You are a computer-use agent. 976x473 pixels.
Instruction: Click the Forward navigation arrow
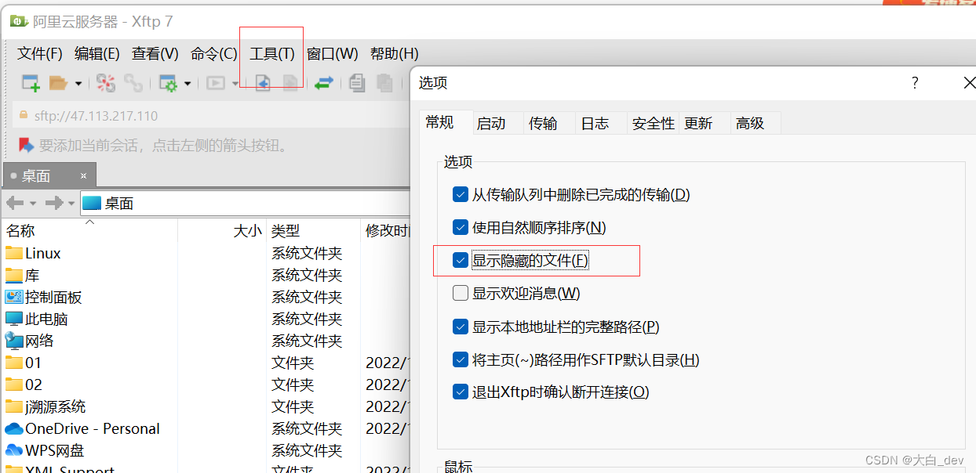[x=54, y=203]
